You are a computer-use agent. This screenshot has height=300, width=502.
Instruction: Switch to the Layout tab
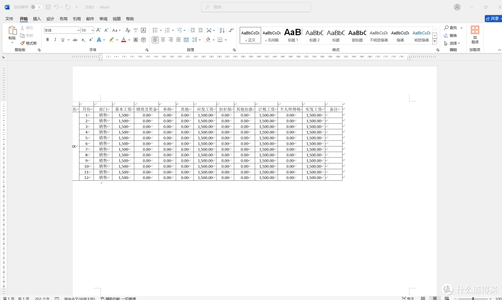pyautogui.click(x=63, y=19)
